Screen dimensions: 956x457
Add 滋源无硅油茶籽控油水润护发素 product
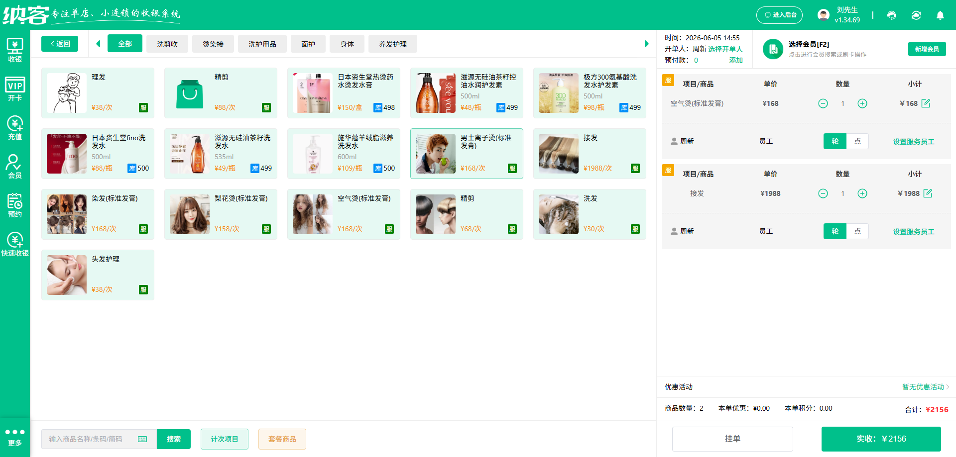(467, 93)
